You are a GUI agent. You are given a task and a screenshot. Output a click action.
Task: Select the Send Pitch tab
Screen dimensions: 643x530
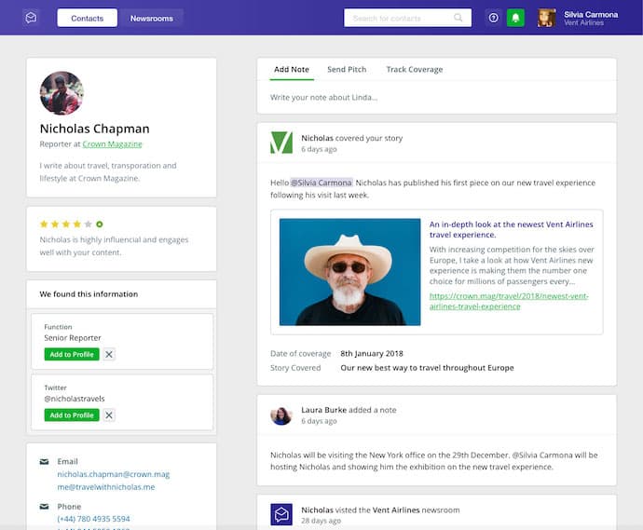point(347,70)
